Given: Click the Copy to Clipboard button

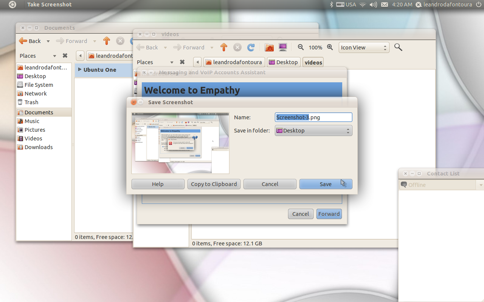Looking at the screenshot, I should [x=214, y=184].
